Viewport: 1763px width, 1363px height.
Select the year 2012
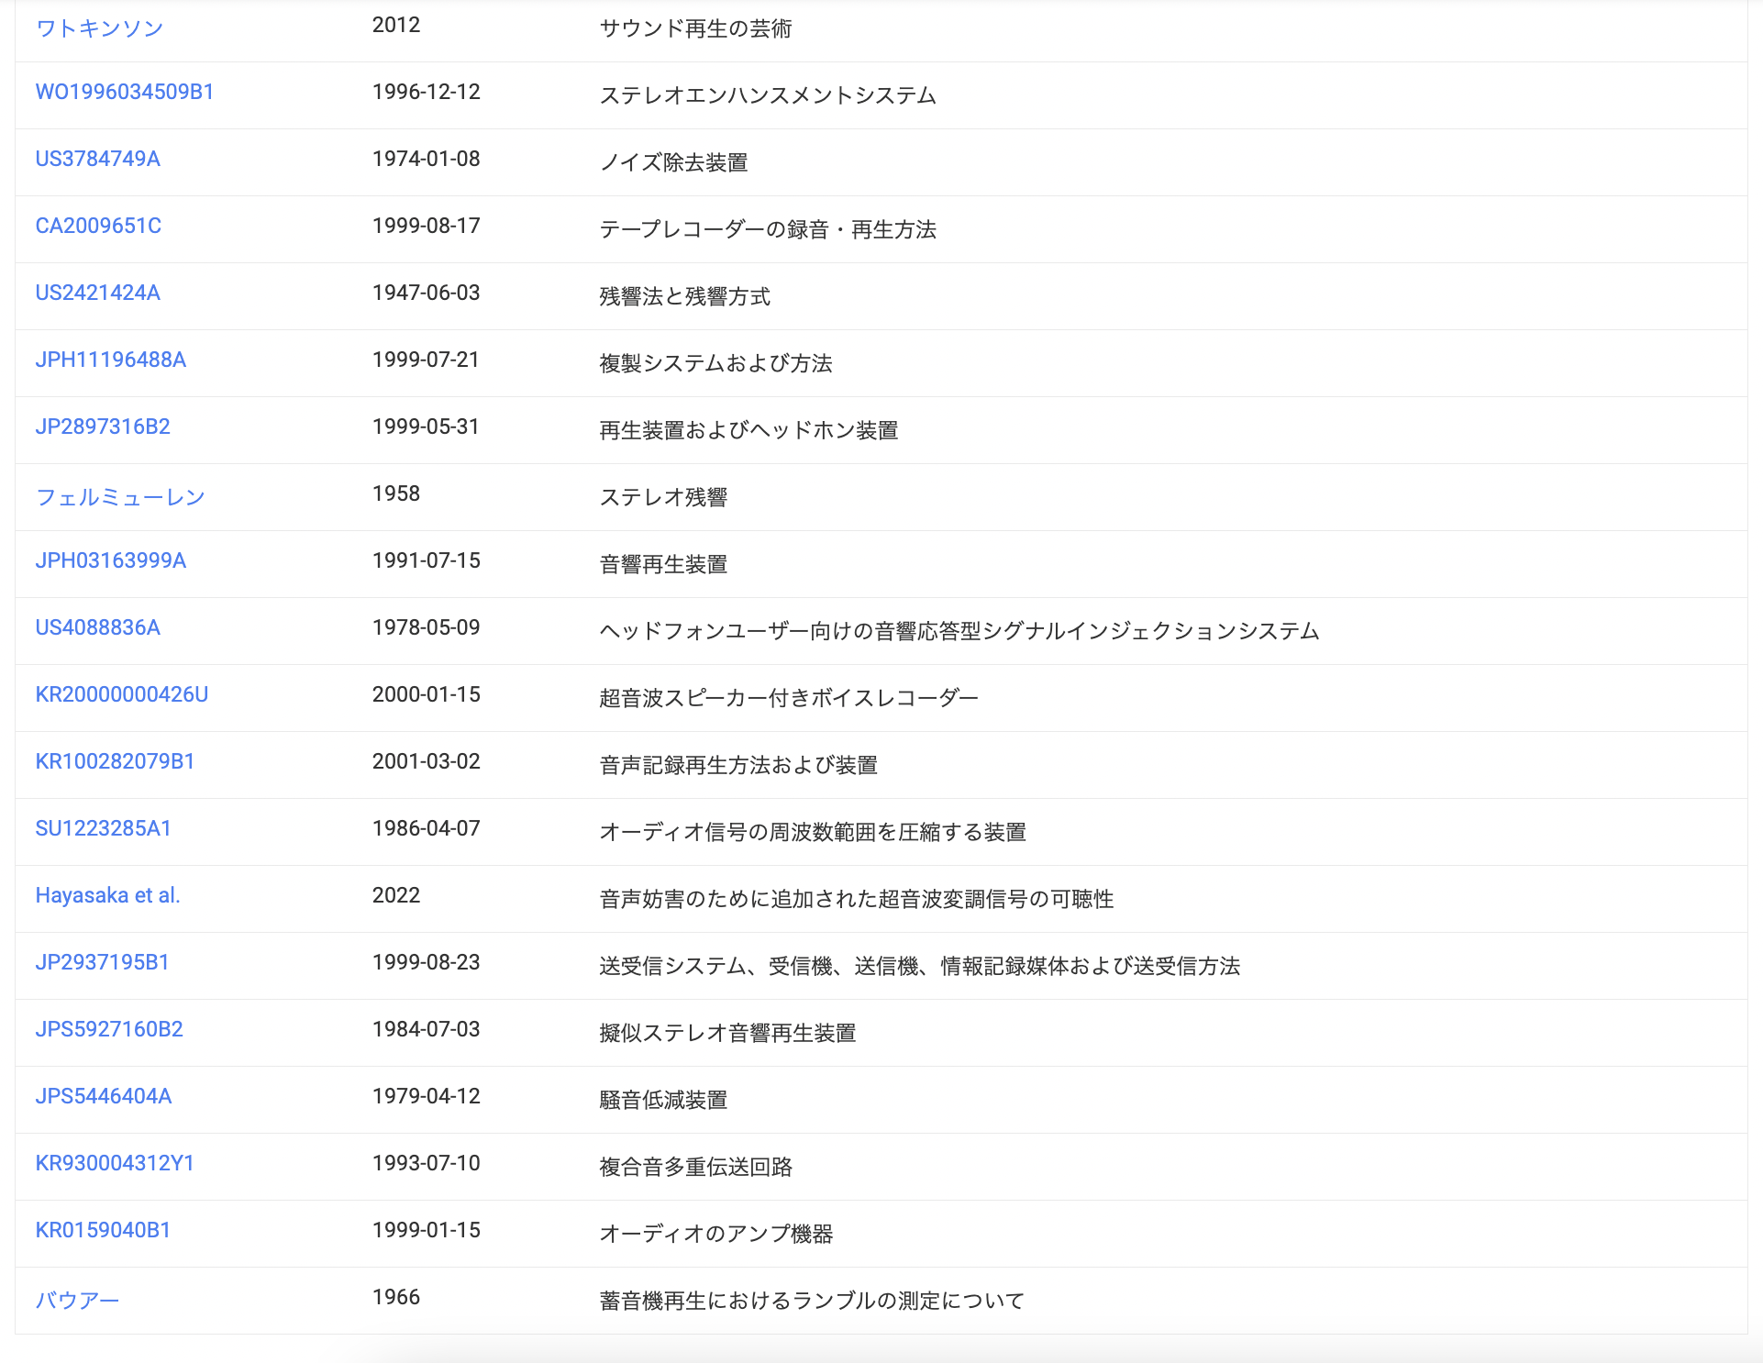[396, 25]
